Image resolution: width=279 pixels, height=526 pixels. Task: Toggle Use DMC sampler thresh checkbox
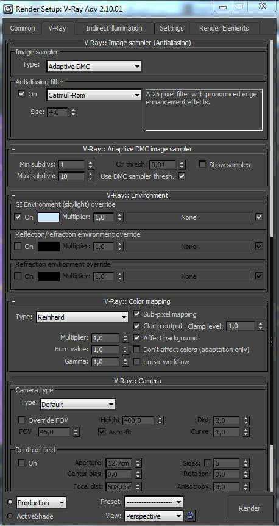(182, 176)
